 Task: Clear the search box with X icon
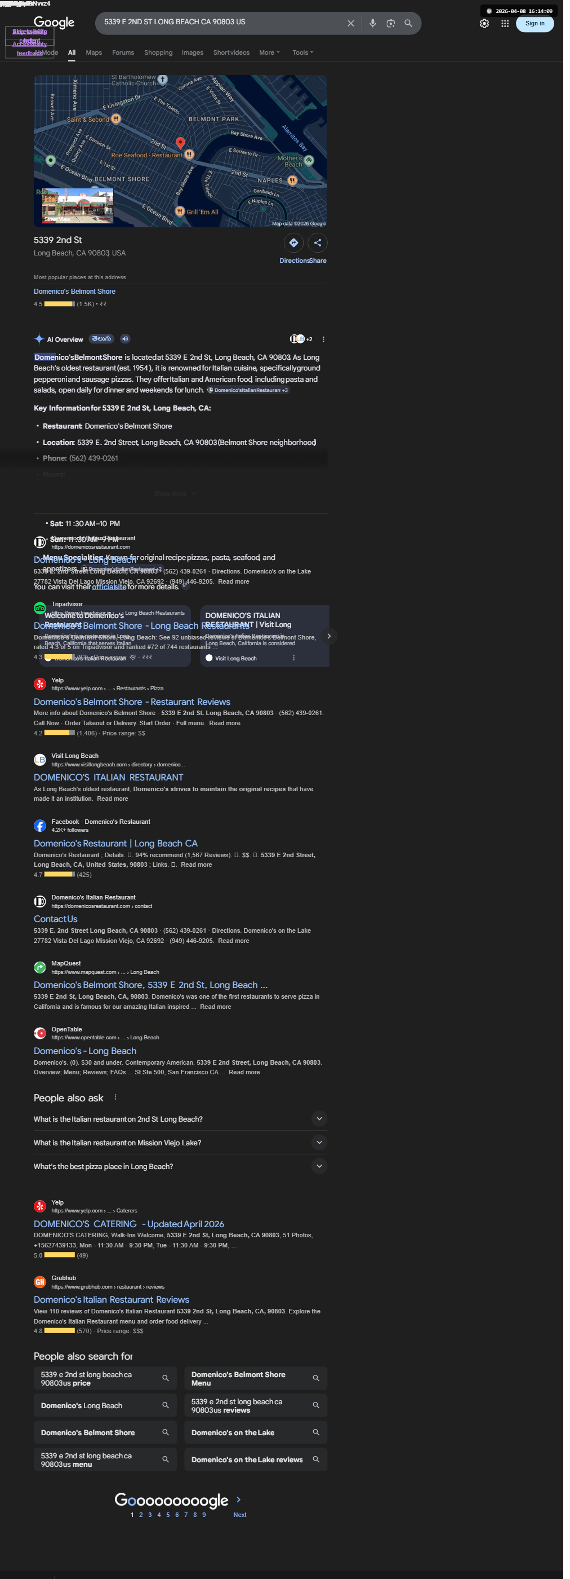pyautogui.click(x=351, y=23)
